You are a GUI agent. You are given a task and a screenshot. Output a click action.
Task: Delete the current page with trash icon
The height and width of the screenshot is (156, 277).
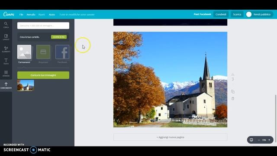tap(233, 98)
